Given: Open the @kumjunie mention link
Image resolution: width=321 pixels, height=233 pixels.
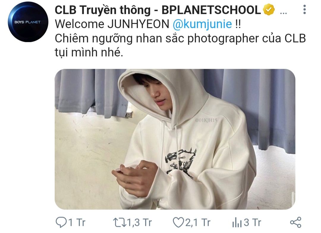Looking at the screenshot, I should 202,24.
